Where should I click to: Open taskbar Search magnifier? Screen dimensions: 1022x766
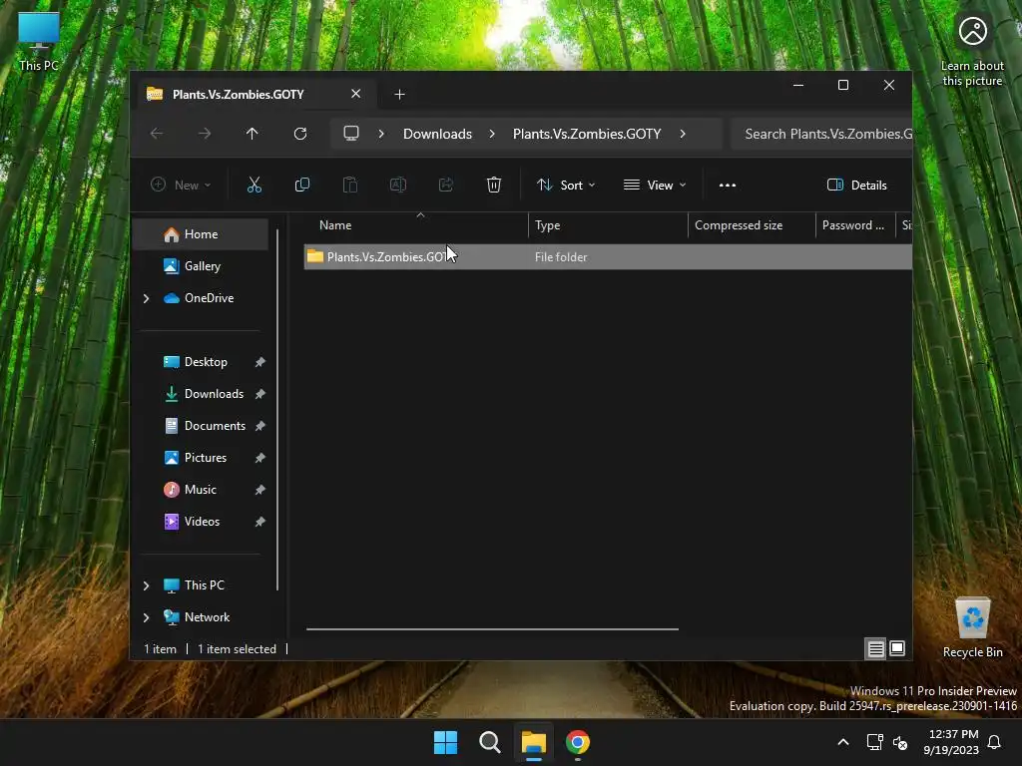click(x=489, y=742)
